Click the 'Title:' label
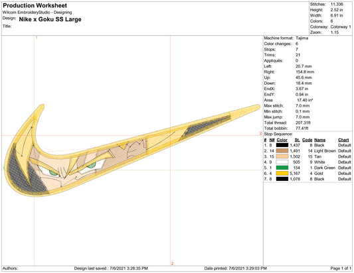The width and height of the screenshot is (354, 273). [7, 27]
